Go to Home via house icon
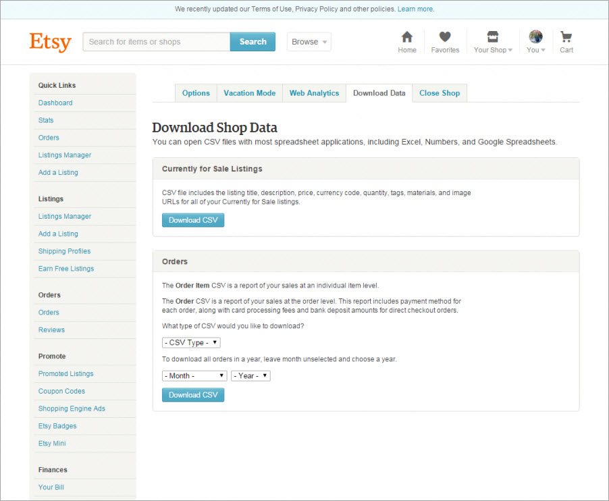 pyautogui.click(x=406, y=37)
